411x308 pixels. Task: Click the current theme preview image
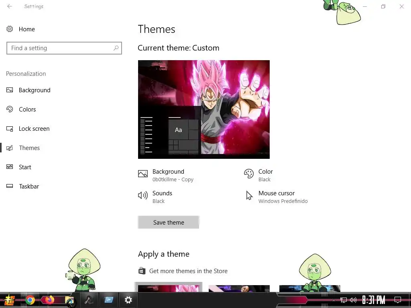[x=204, y=109]
